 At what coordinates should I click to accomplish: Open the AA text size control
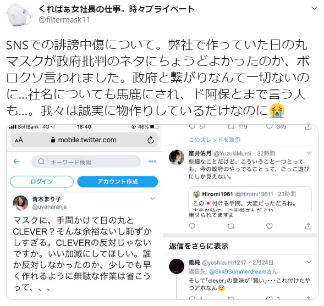click(x=19, y=140)
